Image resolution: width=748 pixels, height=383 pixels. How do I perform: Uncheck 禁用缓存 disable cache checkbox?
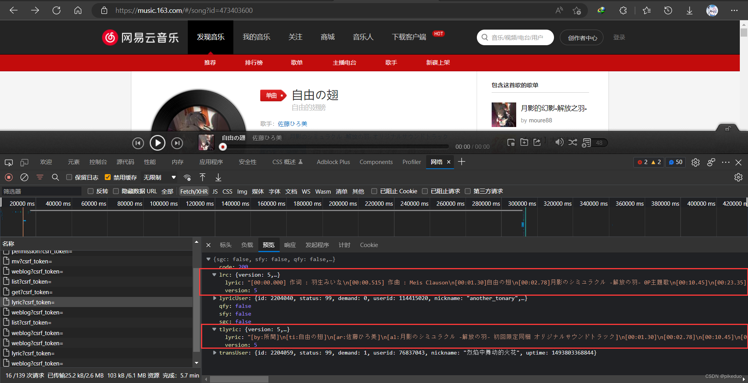click(x=108, y=177)
